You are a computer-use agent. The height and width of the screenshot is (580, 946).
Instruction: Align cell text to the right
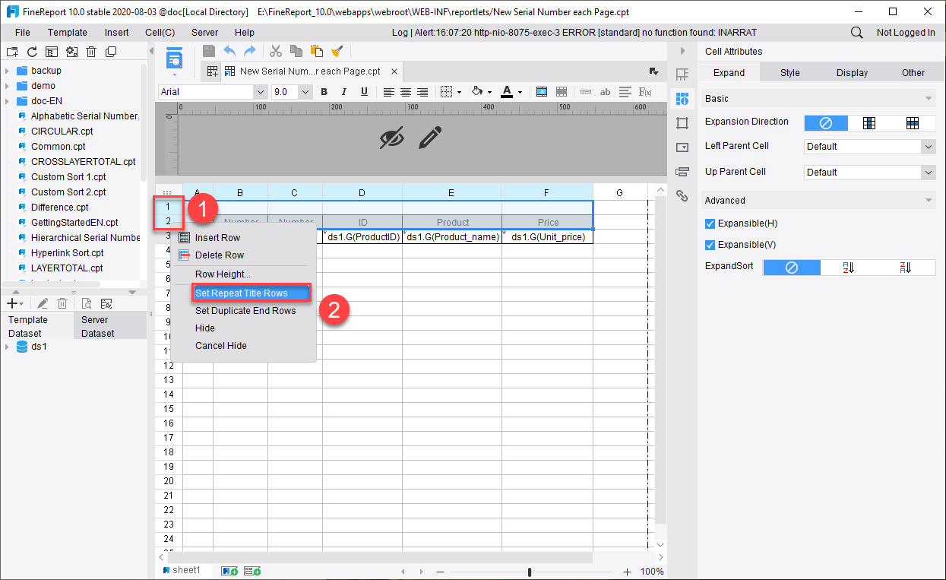422,92
